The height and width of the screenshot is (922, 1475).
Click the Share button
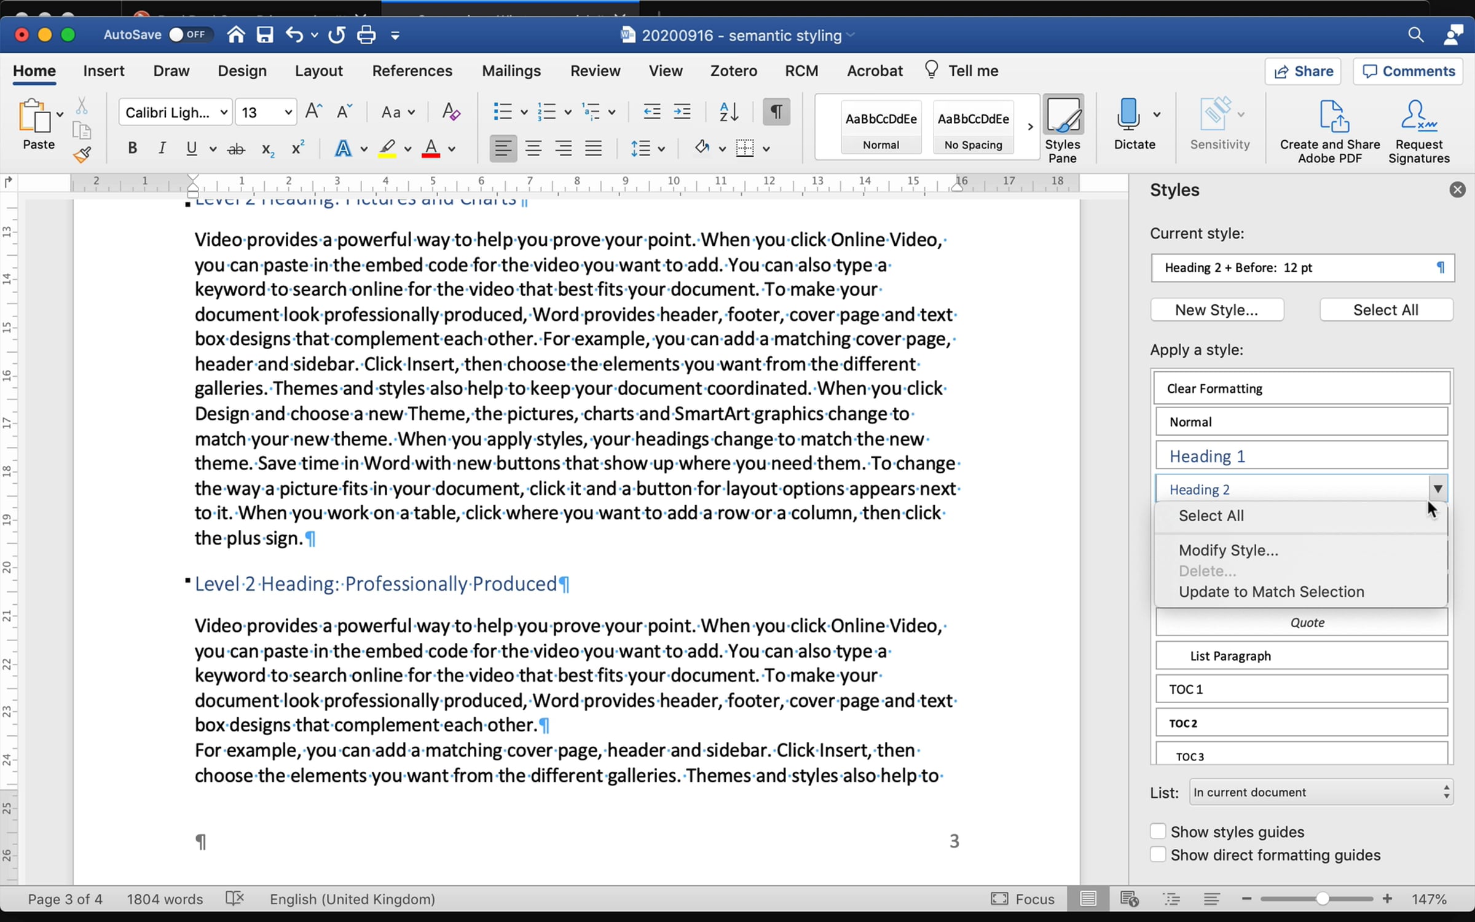1303,71
